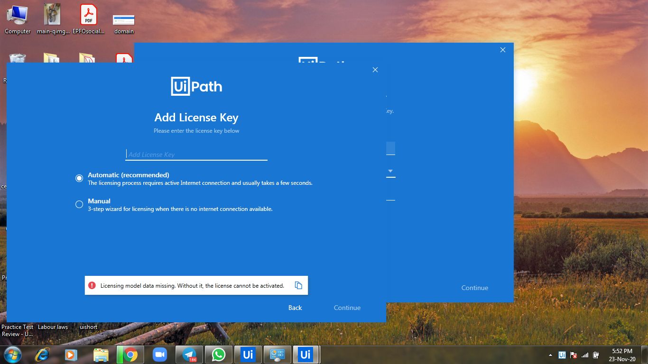Viewport: 648px width, 364px height.
Task: Select the EPFOsocial PDF desktop icon
Action: [89, 19]
